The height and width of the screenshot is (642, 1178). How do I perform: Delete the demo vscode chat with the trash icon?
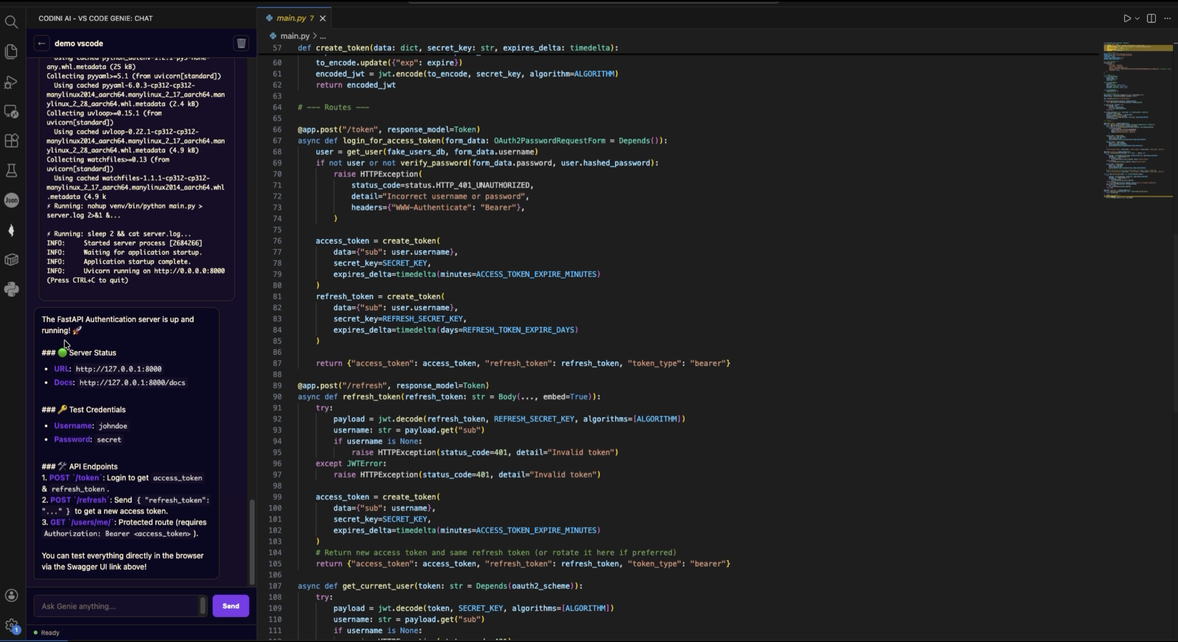(x=241, y=43)
